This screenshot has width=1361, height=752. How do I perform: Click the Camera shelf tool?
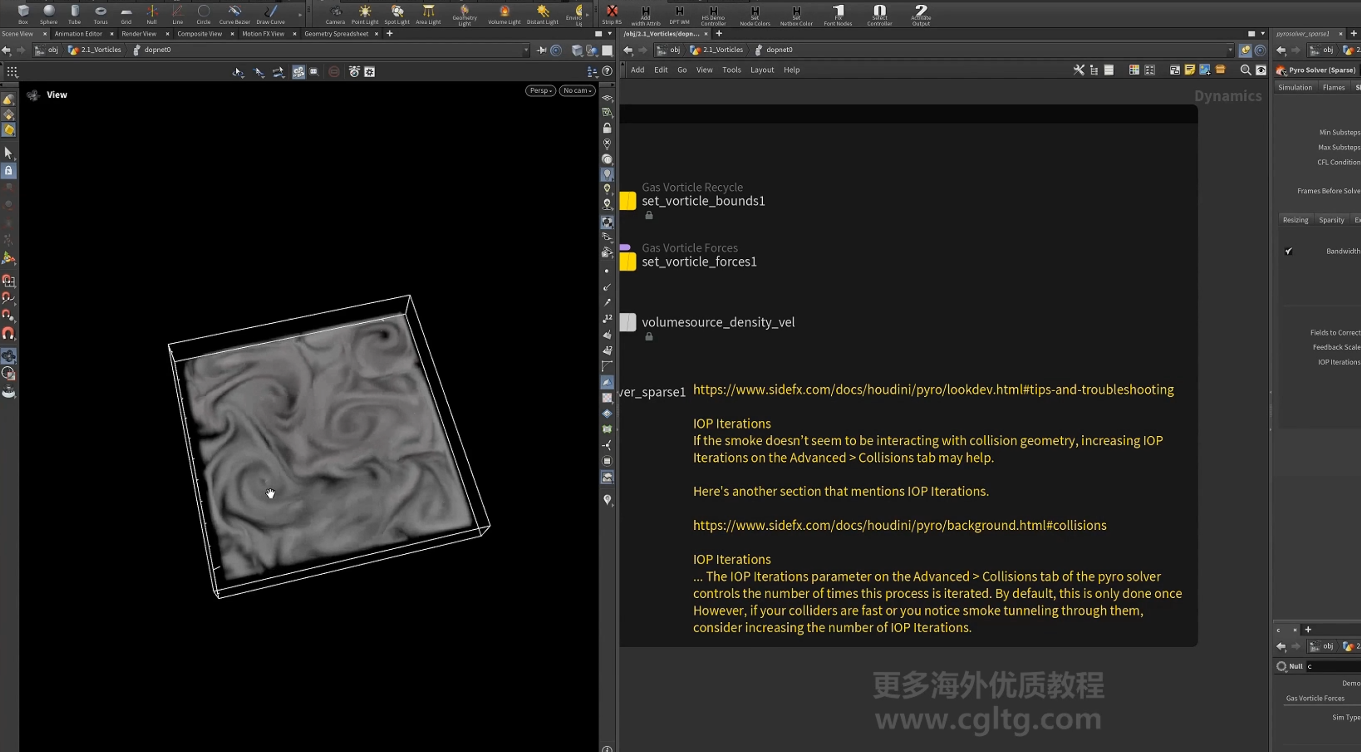point(335,14)
